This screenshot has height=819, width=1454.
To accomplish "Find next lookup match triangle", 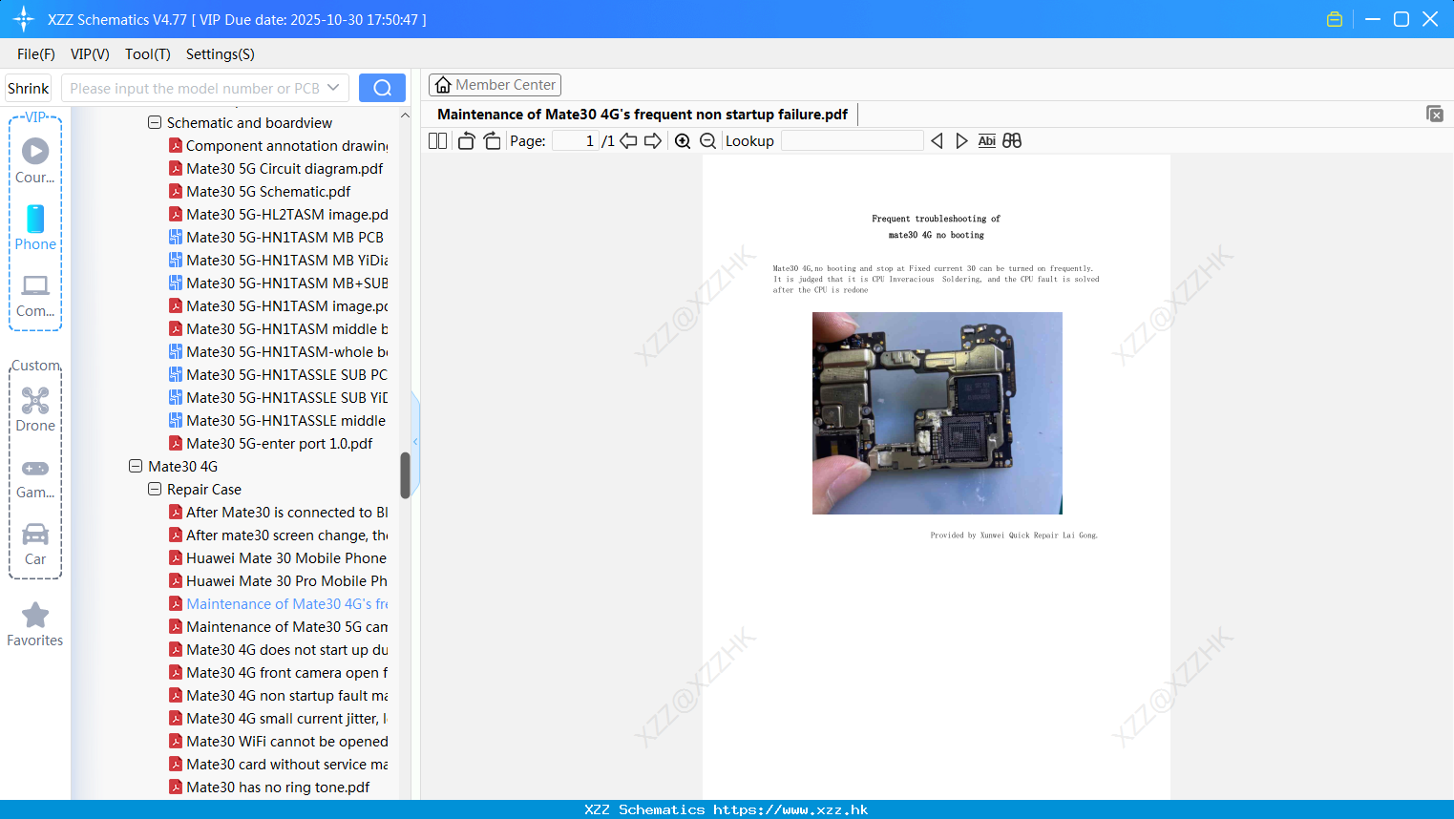I will (961, 140).
